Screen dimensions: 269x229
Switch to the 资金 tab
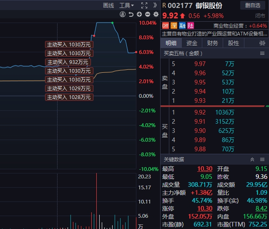[192, 43]
